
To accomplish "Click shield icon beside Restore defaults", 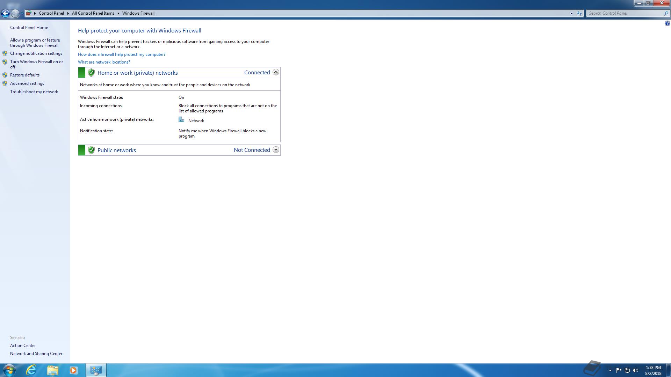I will coord(5,75).
